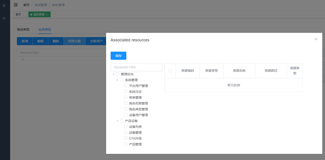
Task: Click the 删除 button
Action: pos(56,41)
